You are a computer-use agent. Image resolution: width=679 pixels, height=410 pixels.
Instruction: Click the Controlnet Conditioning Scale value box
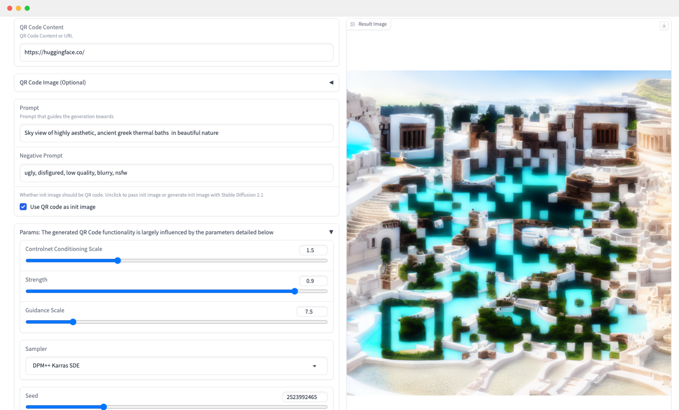pos(313,250)
